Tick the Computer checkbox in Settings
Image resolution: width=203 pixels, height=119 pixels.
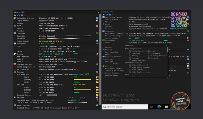click(x=130, y=53)
